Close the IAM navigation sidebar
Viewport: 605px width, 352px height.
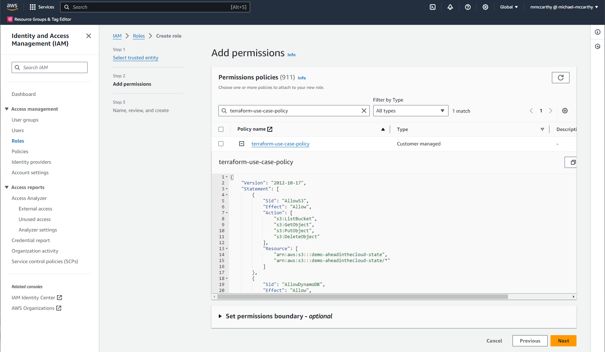(89, 36)
